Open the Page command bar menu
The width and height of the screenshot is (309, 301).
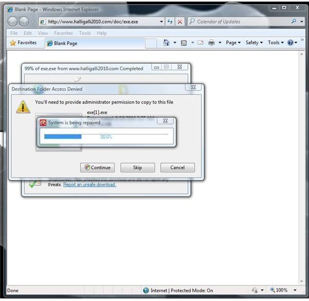[233, 43]
